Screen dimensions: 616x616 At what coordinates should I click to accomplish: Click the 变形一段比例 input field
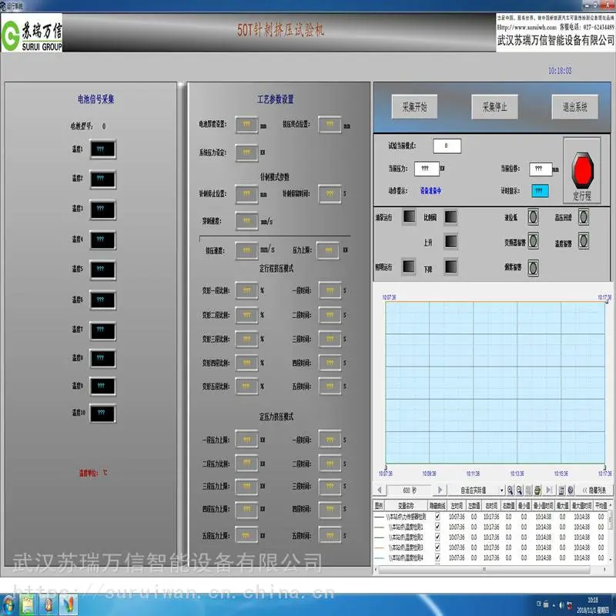click(x=246, y=291)
